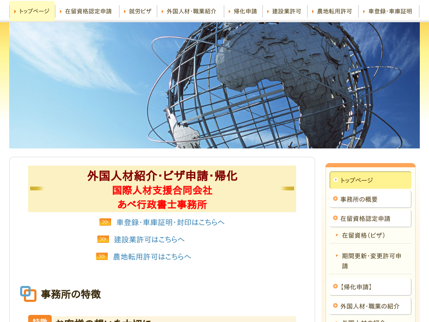
Task: Click the あべ行政書士事務所 office name text
Action: click(x=162, y=205)
